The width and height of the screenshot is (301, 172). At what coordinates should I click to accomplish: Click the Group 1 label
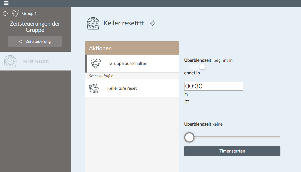[29, 13]
